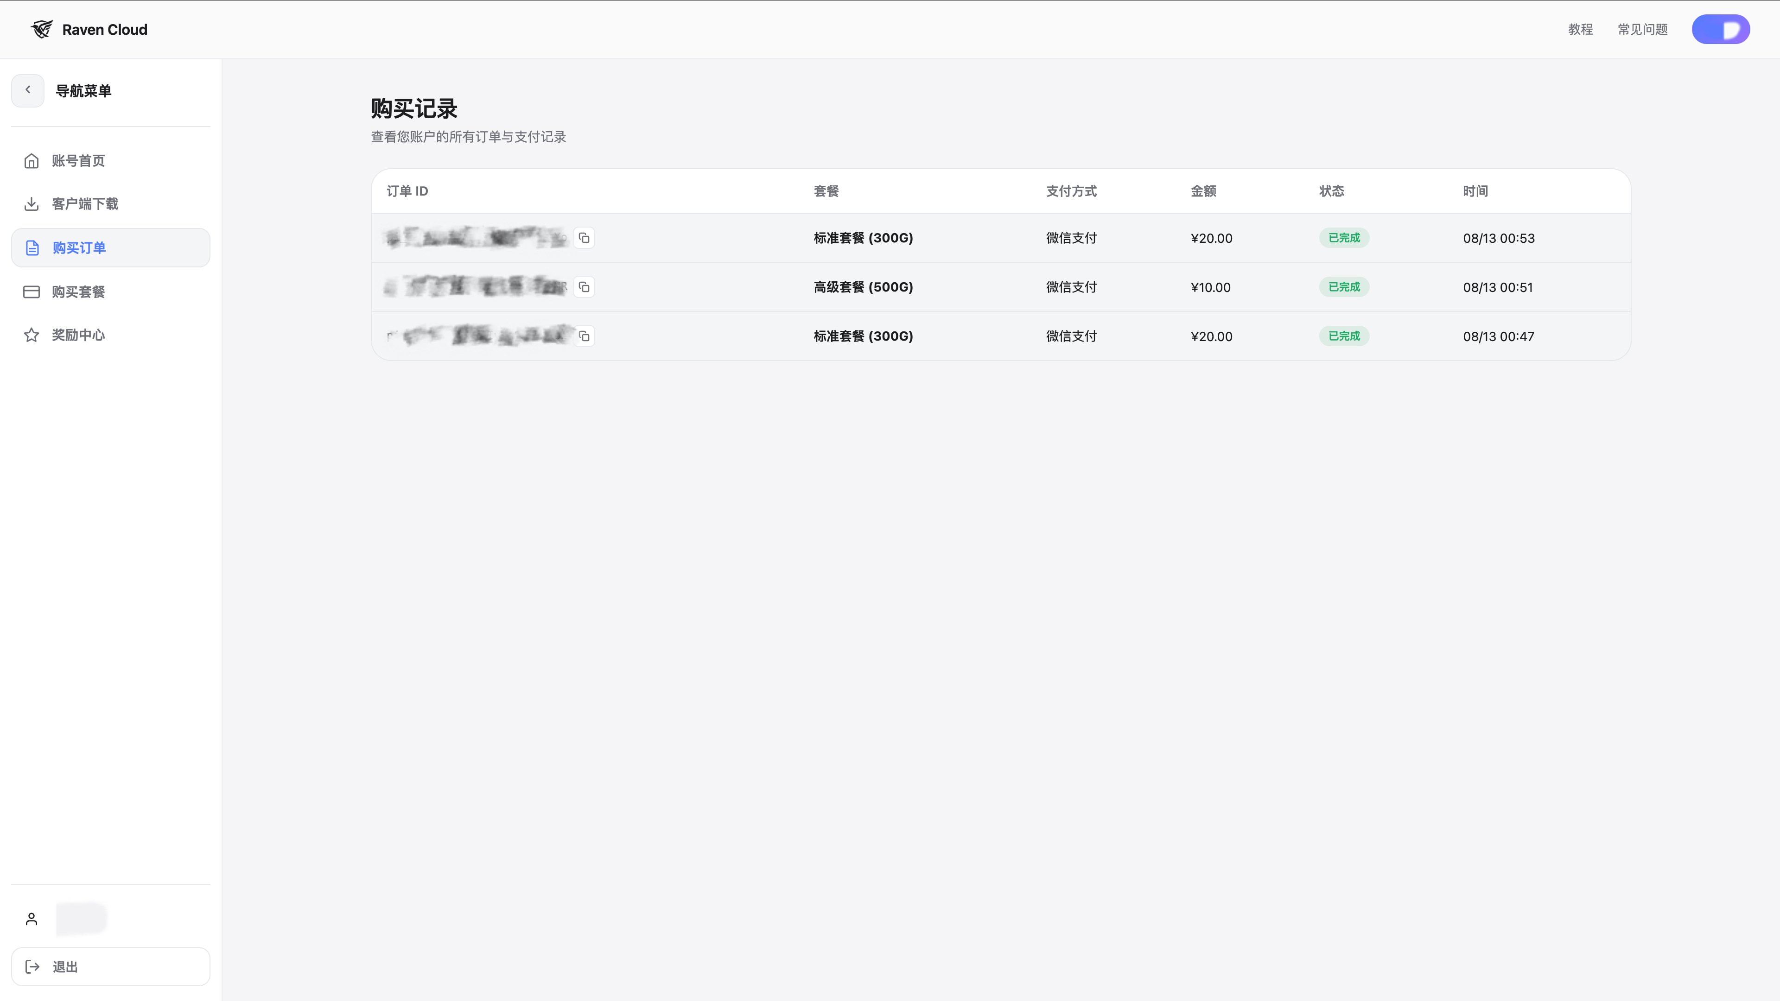The image size is (1780, 1001).
Task: Click the home icon beside 账号首页
Action: pyautogui.click(x=31, y=160)
